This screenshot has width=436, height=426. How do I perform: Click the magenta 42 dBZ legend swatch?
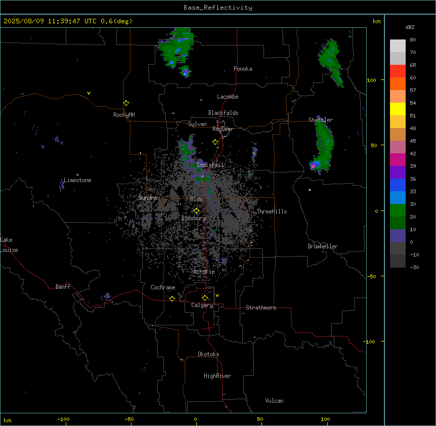tap(398, 159)
